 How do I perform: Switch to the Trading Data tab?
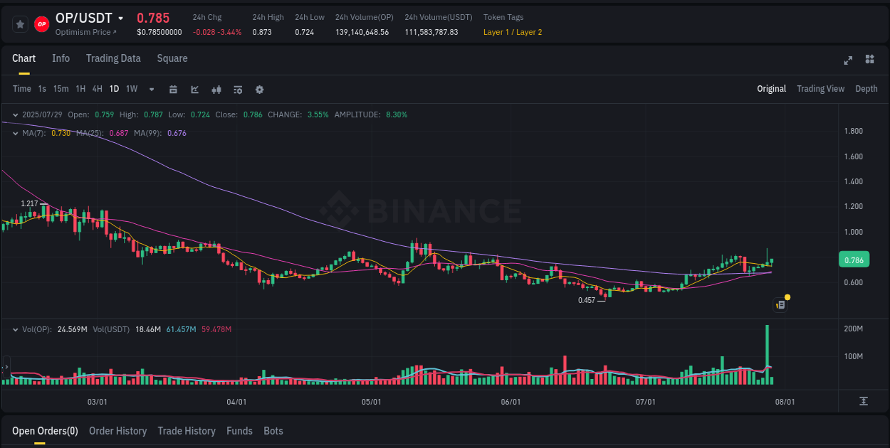tap(113, 58)
